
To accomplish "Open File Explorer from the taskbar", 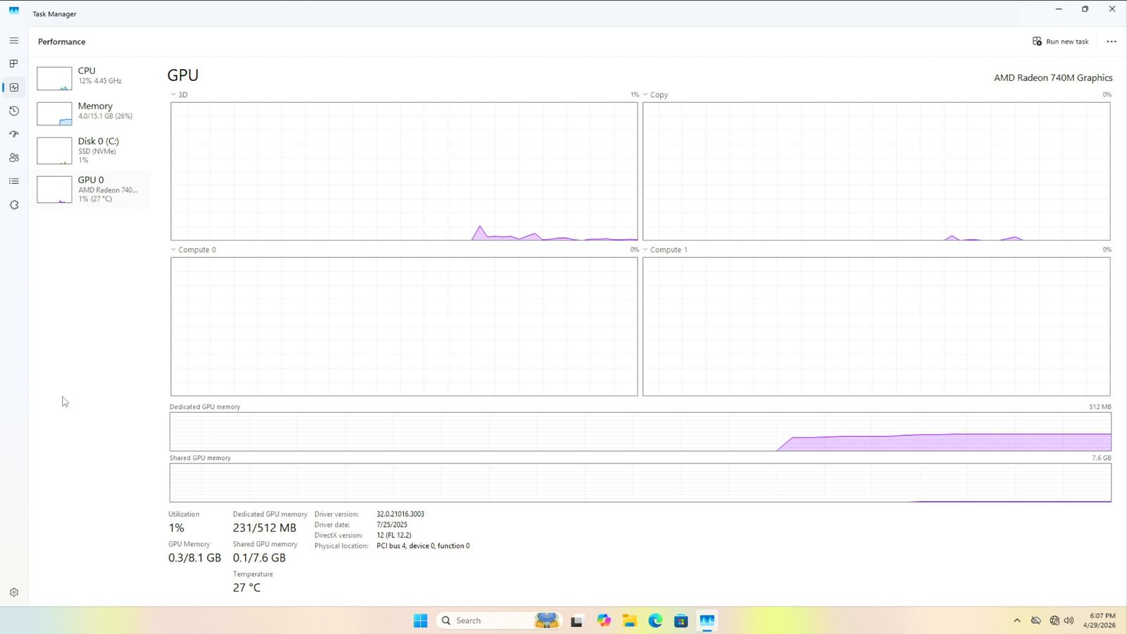I will [x=629, y=621].
